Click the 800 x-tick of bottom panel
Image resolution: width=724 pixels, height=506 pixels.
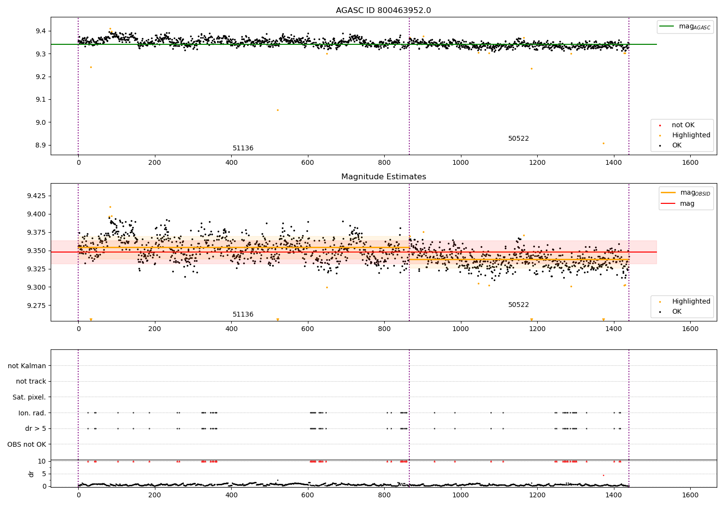384,495
